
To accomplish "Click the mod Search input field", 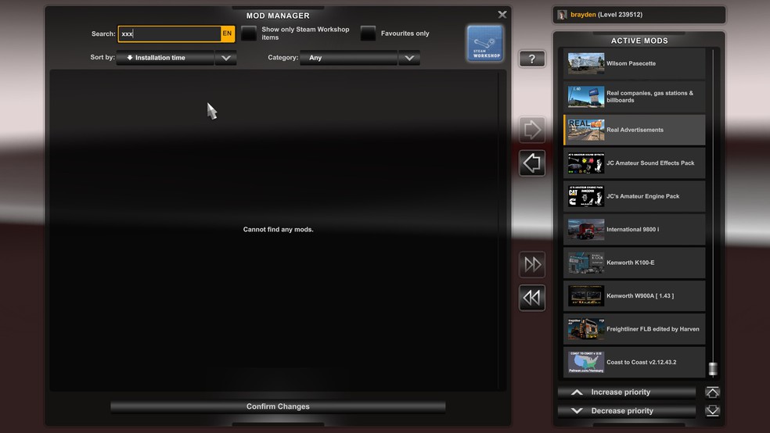I will coord(169,34).
